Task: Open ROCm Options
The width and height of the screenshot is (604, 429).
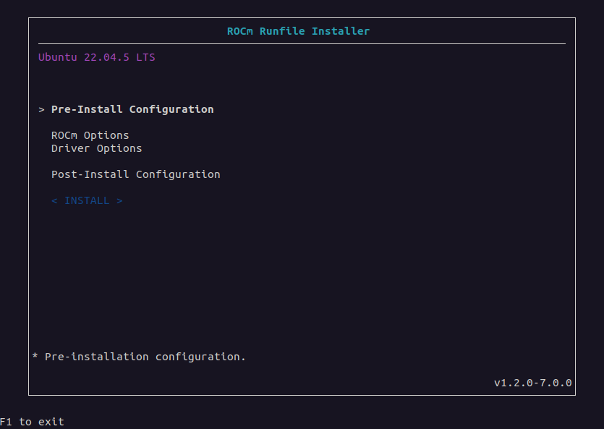Action: [x=90, y=135]
